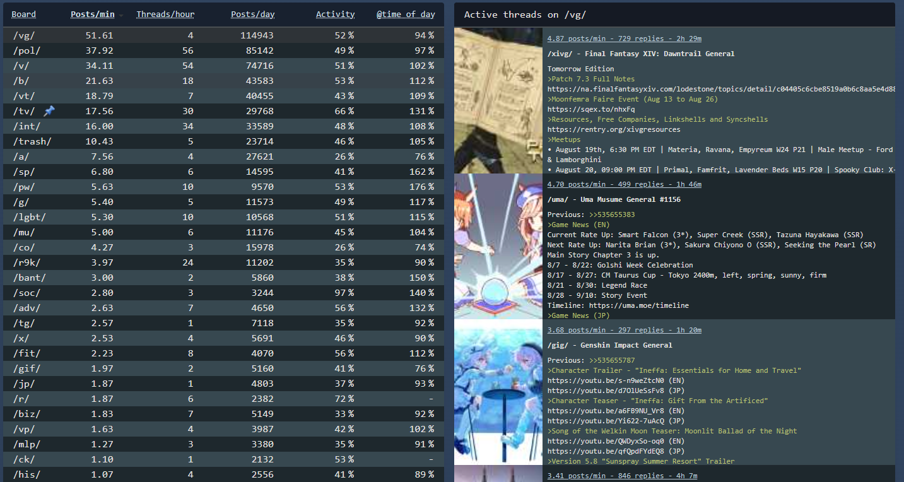Click the pin icon beside /tv/
The height and width of the screenshot is (482, 904).
pos(49,111)
